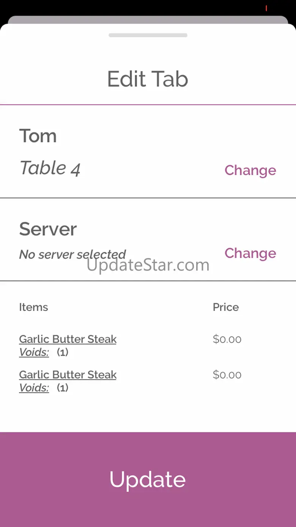This screenshot has width=296, height=527.
Task: Tap the second Garlic Butter Steak's $0.00 price
Action: (x=227, y=375)
